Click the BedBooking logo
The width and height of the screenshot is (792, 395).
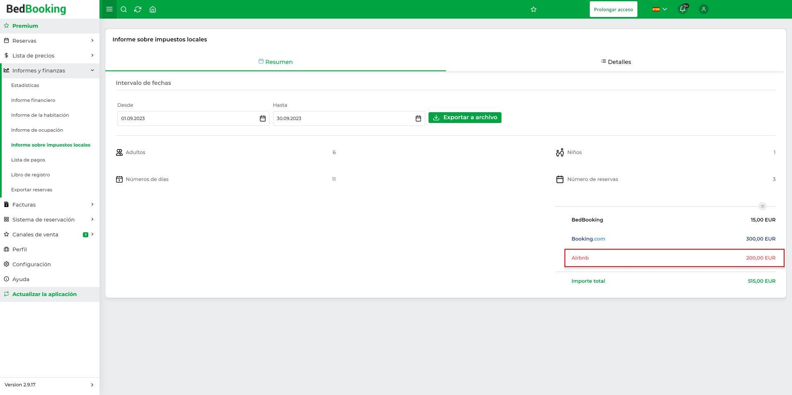(36, 9)
